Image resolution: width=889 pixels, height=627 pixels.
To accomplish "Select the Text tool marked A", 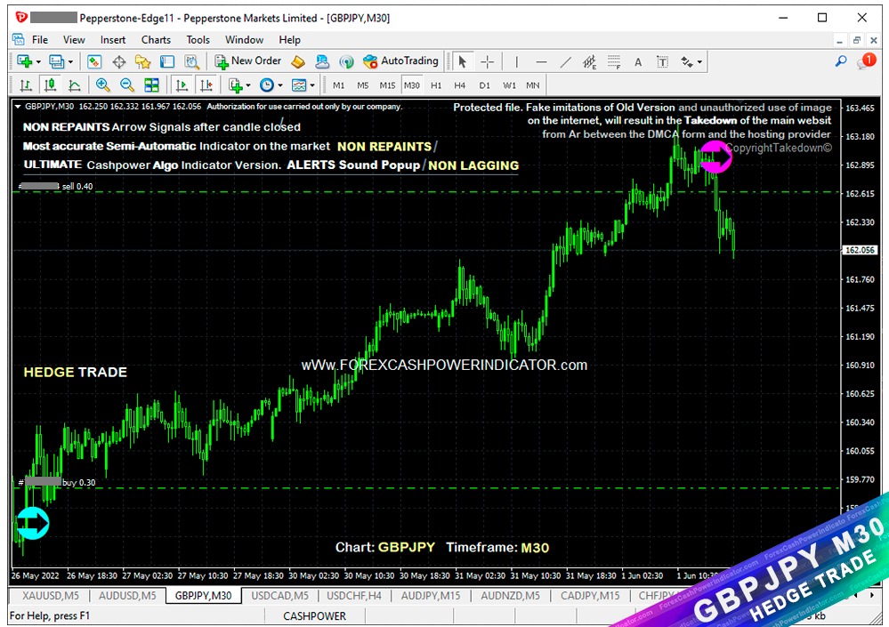I will pyautogui.click(x=638, y=62).
